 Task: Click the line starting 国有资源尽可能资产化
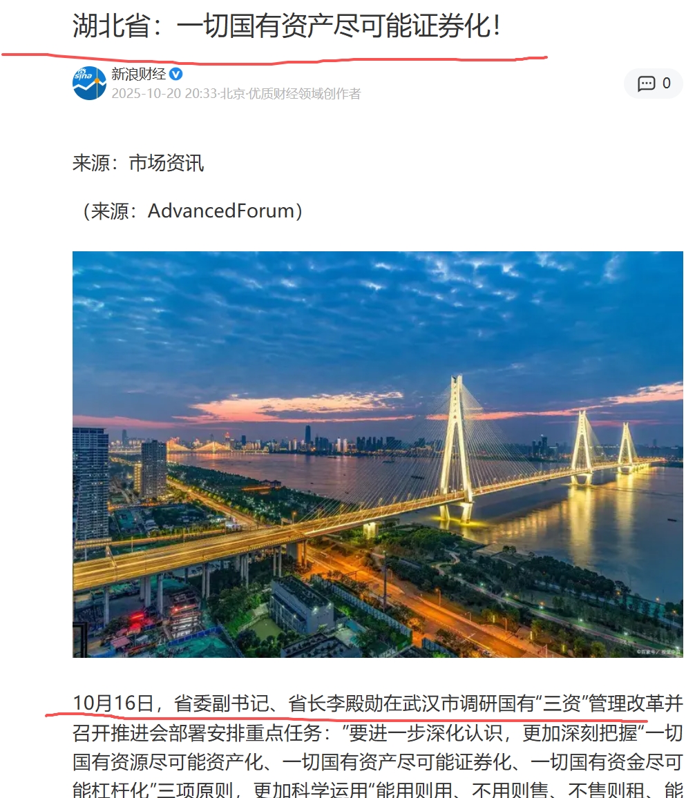click(377, 762)
